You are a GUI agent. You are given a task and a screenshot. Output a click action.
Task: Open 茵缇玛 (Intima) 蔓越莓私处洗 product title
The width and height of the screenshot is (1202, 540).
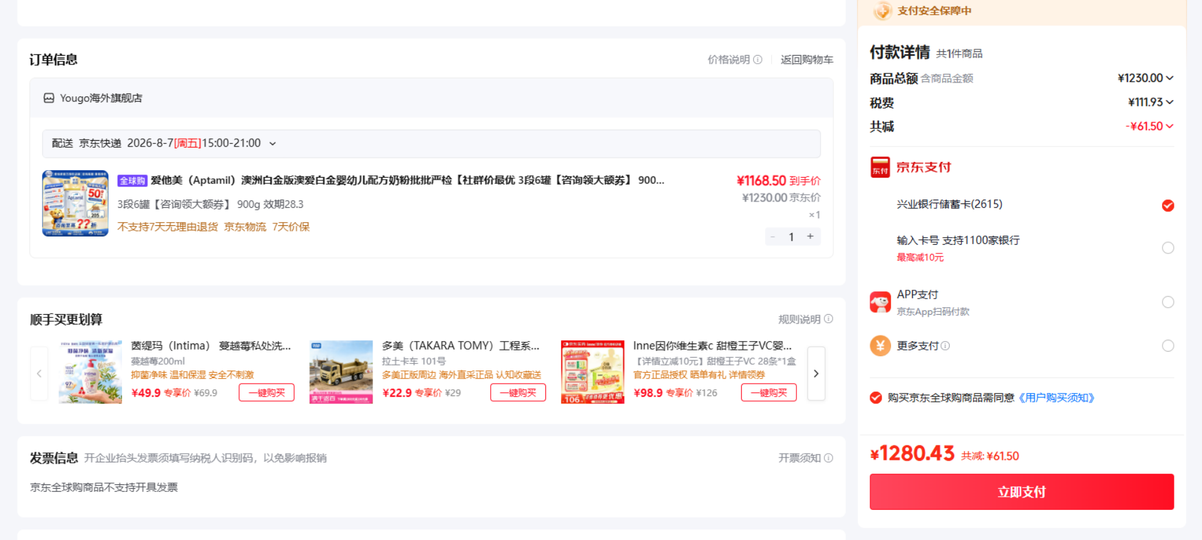[x=211, y=346]
